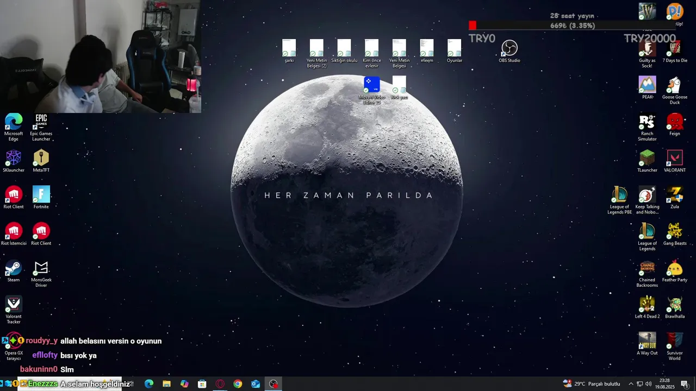Switch to OBS Studio taskbar button
The image size is (696, 391).
point(274,384)
